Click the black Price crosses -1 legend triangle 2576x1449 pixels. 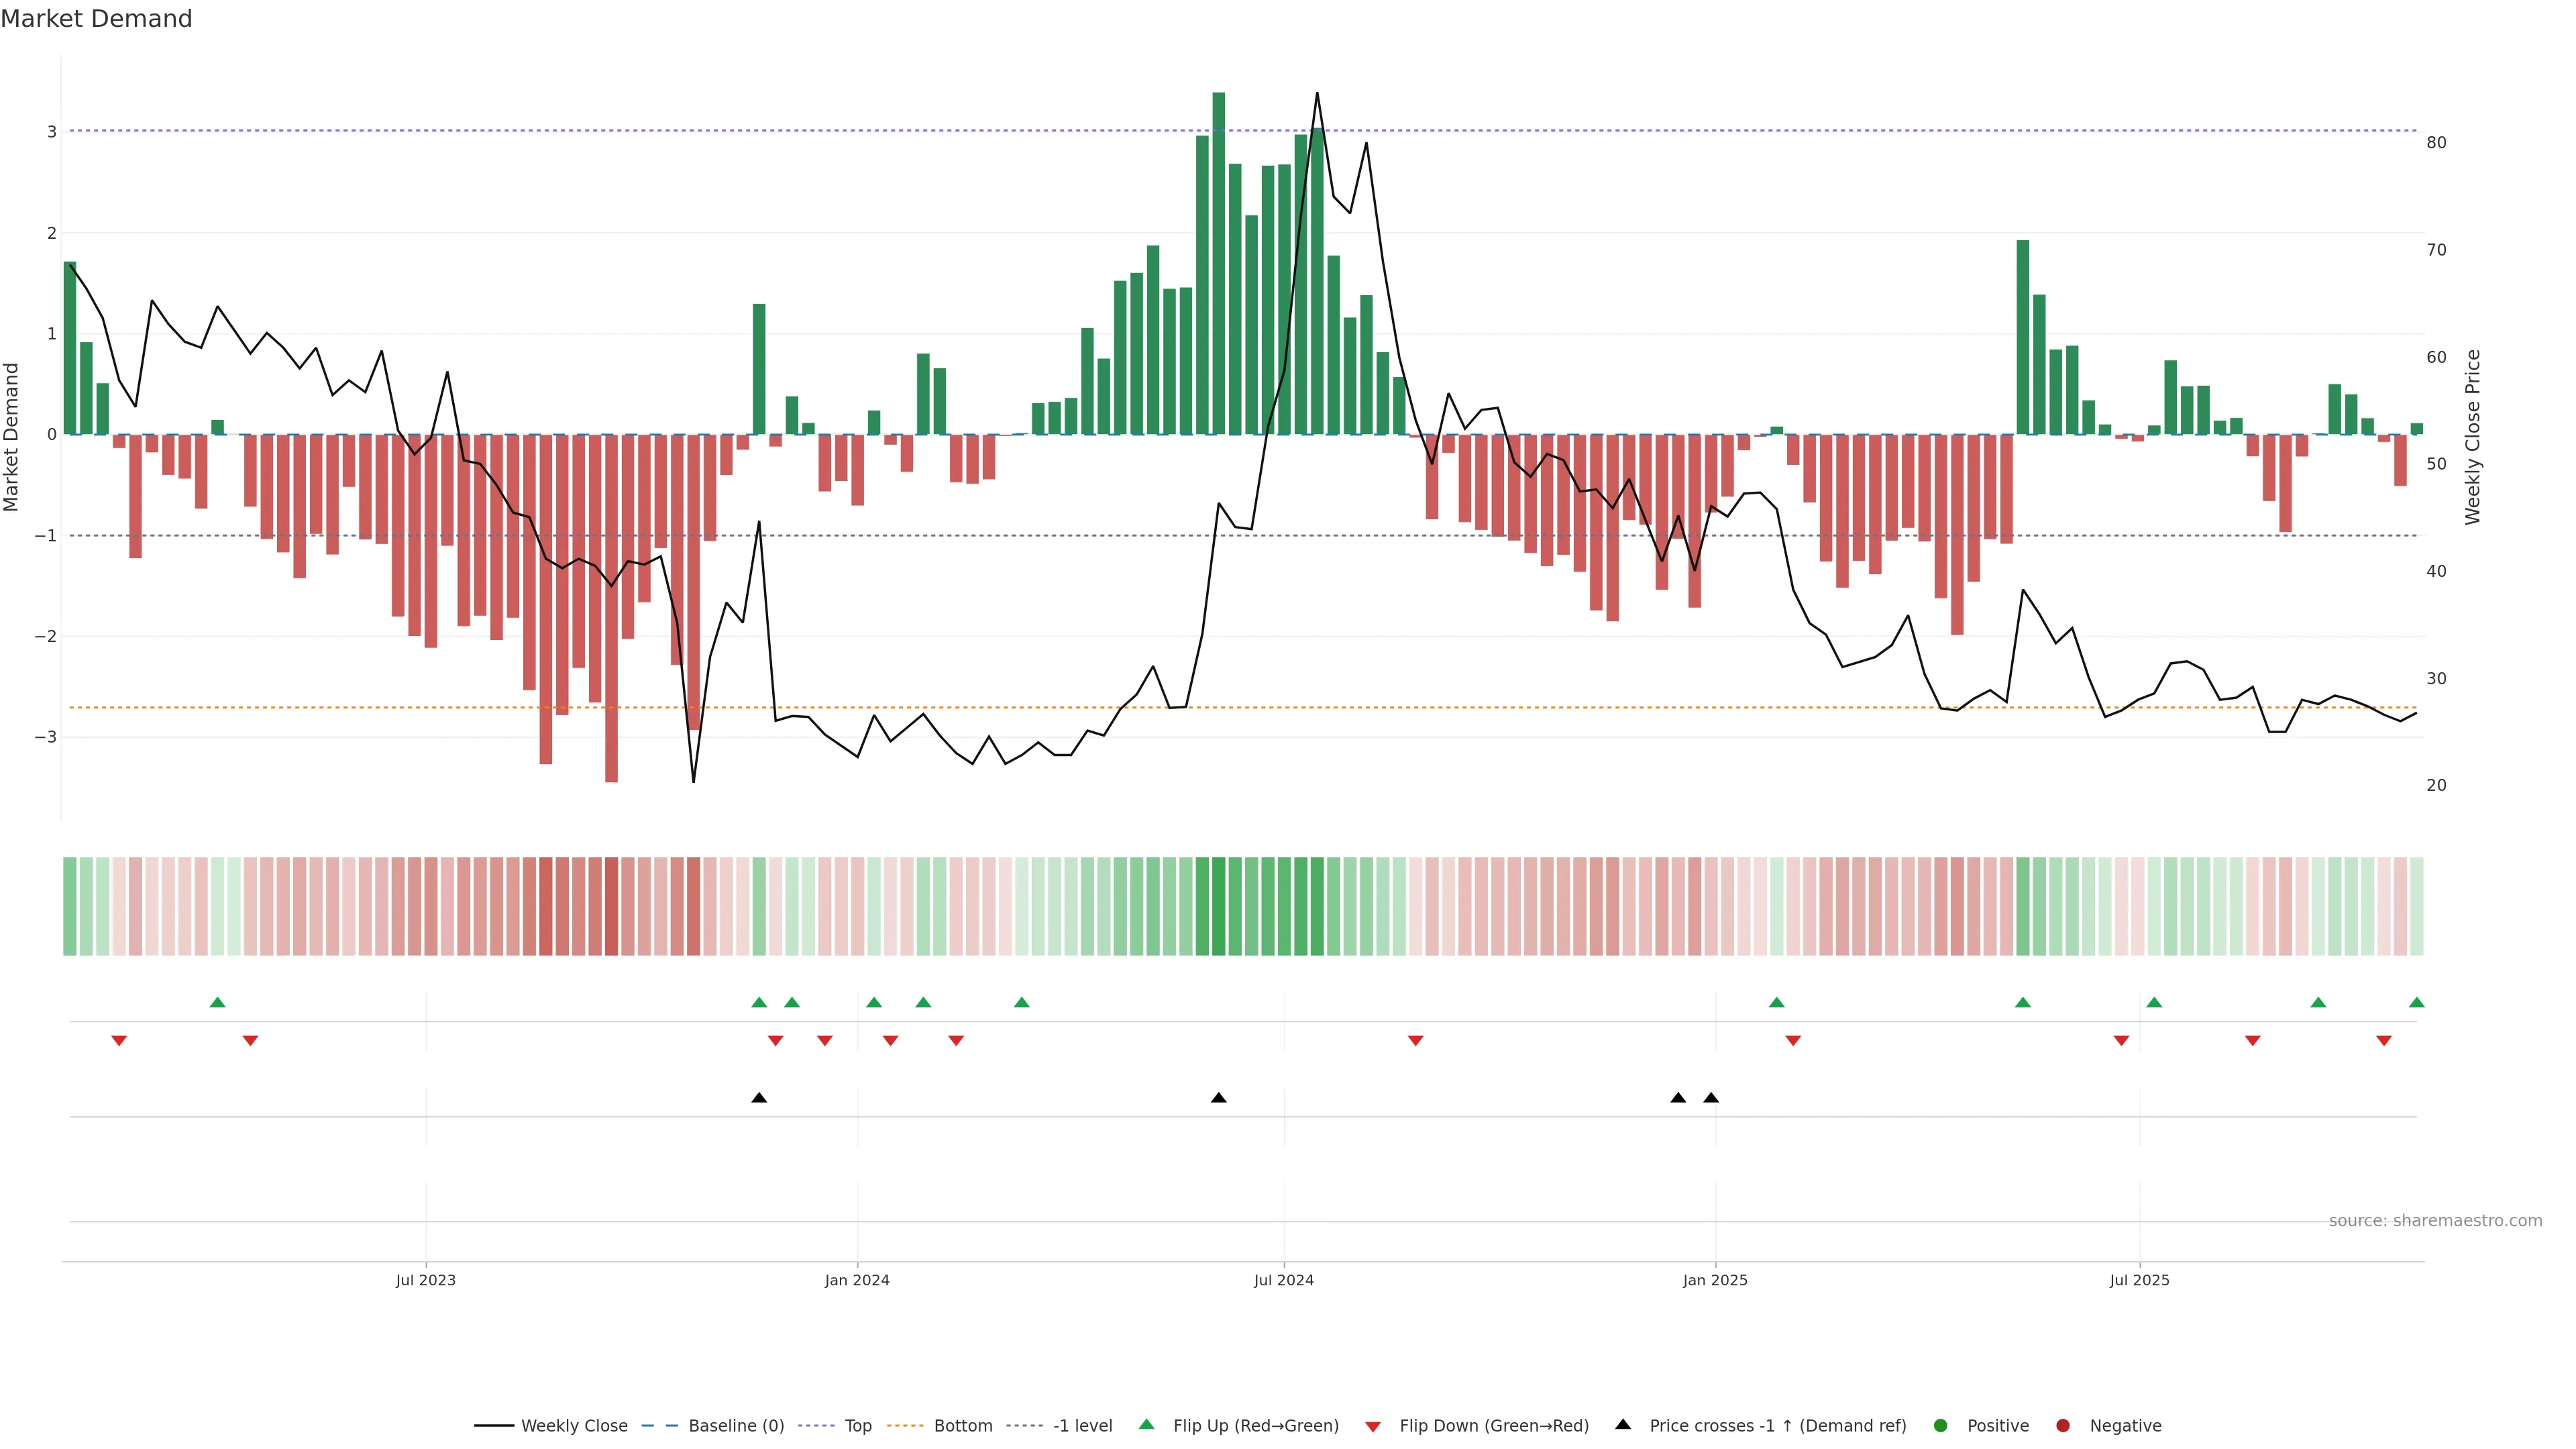pyautogui.click(x=1622, y=1424)
